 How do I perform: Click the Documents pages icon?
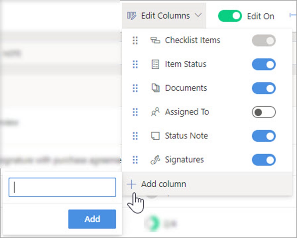[155, 88]
